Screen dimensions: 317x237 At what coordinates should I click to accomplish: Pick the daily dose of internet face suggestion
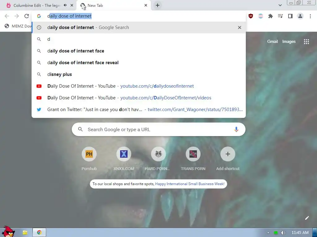coord(139,51)
